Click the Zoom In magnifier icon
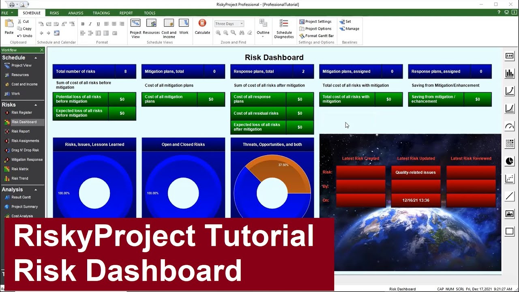Viewport: 519px width, 292px height. (x=218, y=33)
